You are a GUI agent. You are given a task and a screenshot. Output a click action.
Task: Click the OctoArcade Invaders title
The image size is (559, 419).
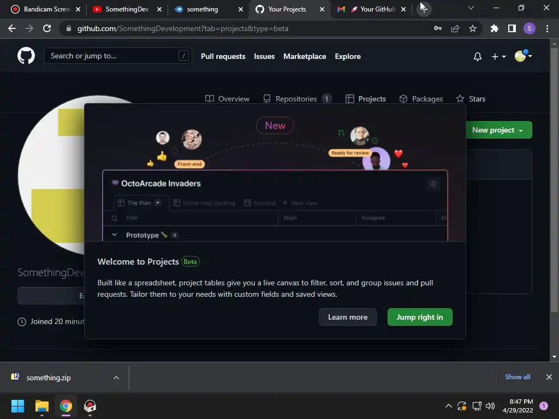click(161, 183)
